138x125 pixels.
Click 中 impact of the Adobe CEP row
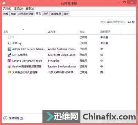pyautogui.click(x=101, y=49)
